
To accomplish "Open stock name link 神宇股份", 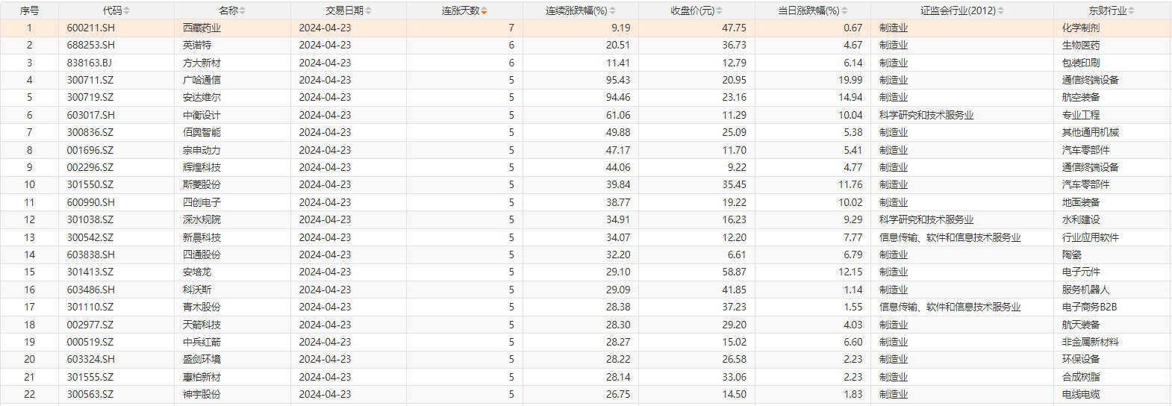I will pyautogui.click(x=202, y=394).
